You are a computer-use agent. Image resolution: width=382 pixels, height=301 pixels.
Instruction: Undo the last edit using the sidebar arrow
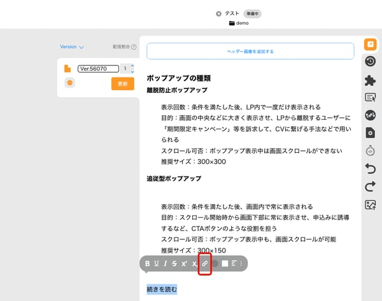(370, 169)
